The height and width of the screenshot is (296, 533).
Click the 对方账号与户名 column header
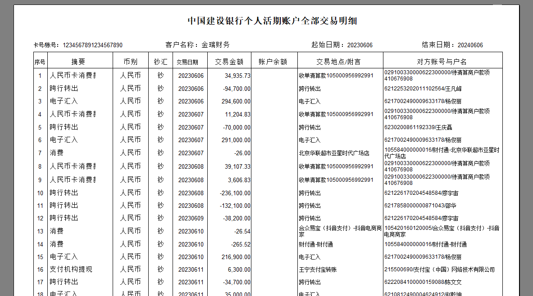click(x=442, y=62)
